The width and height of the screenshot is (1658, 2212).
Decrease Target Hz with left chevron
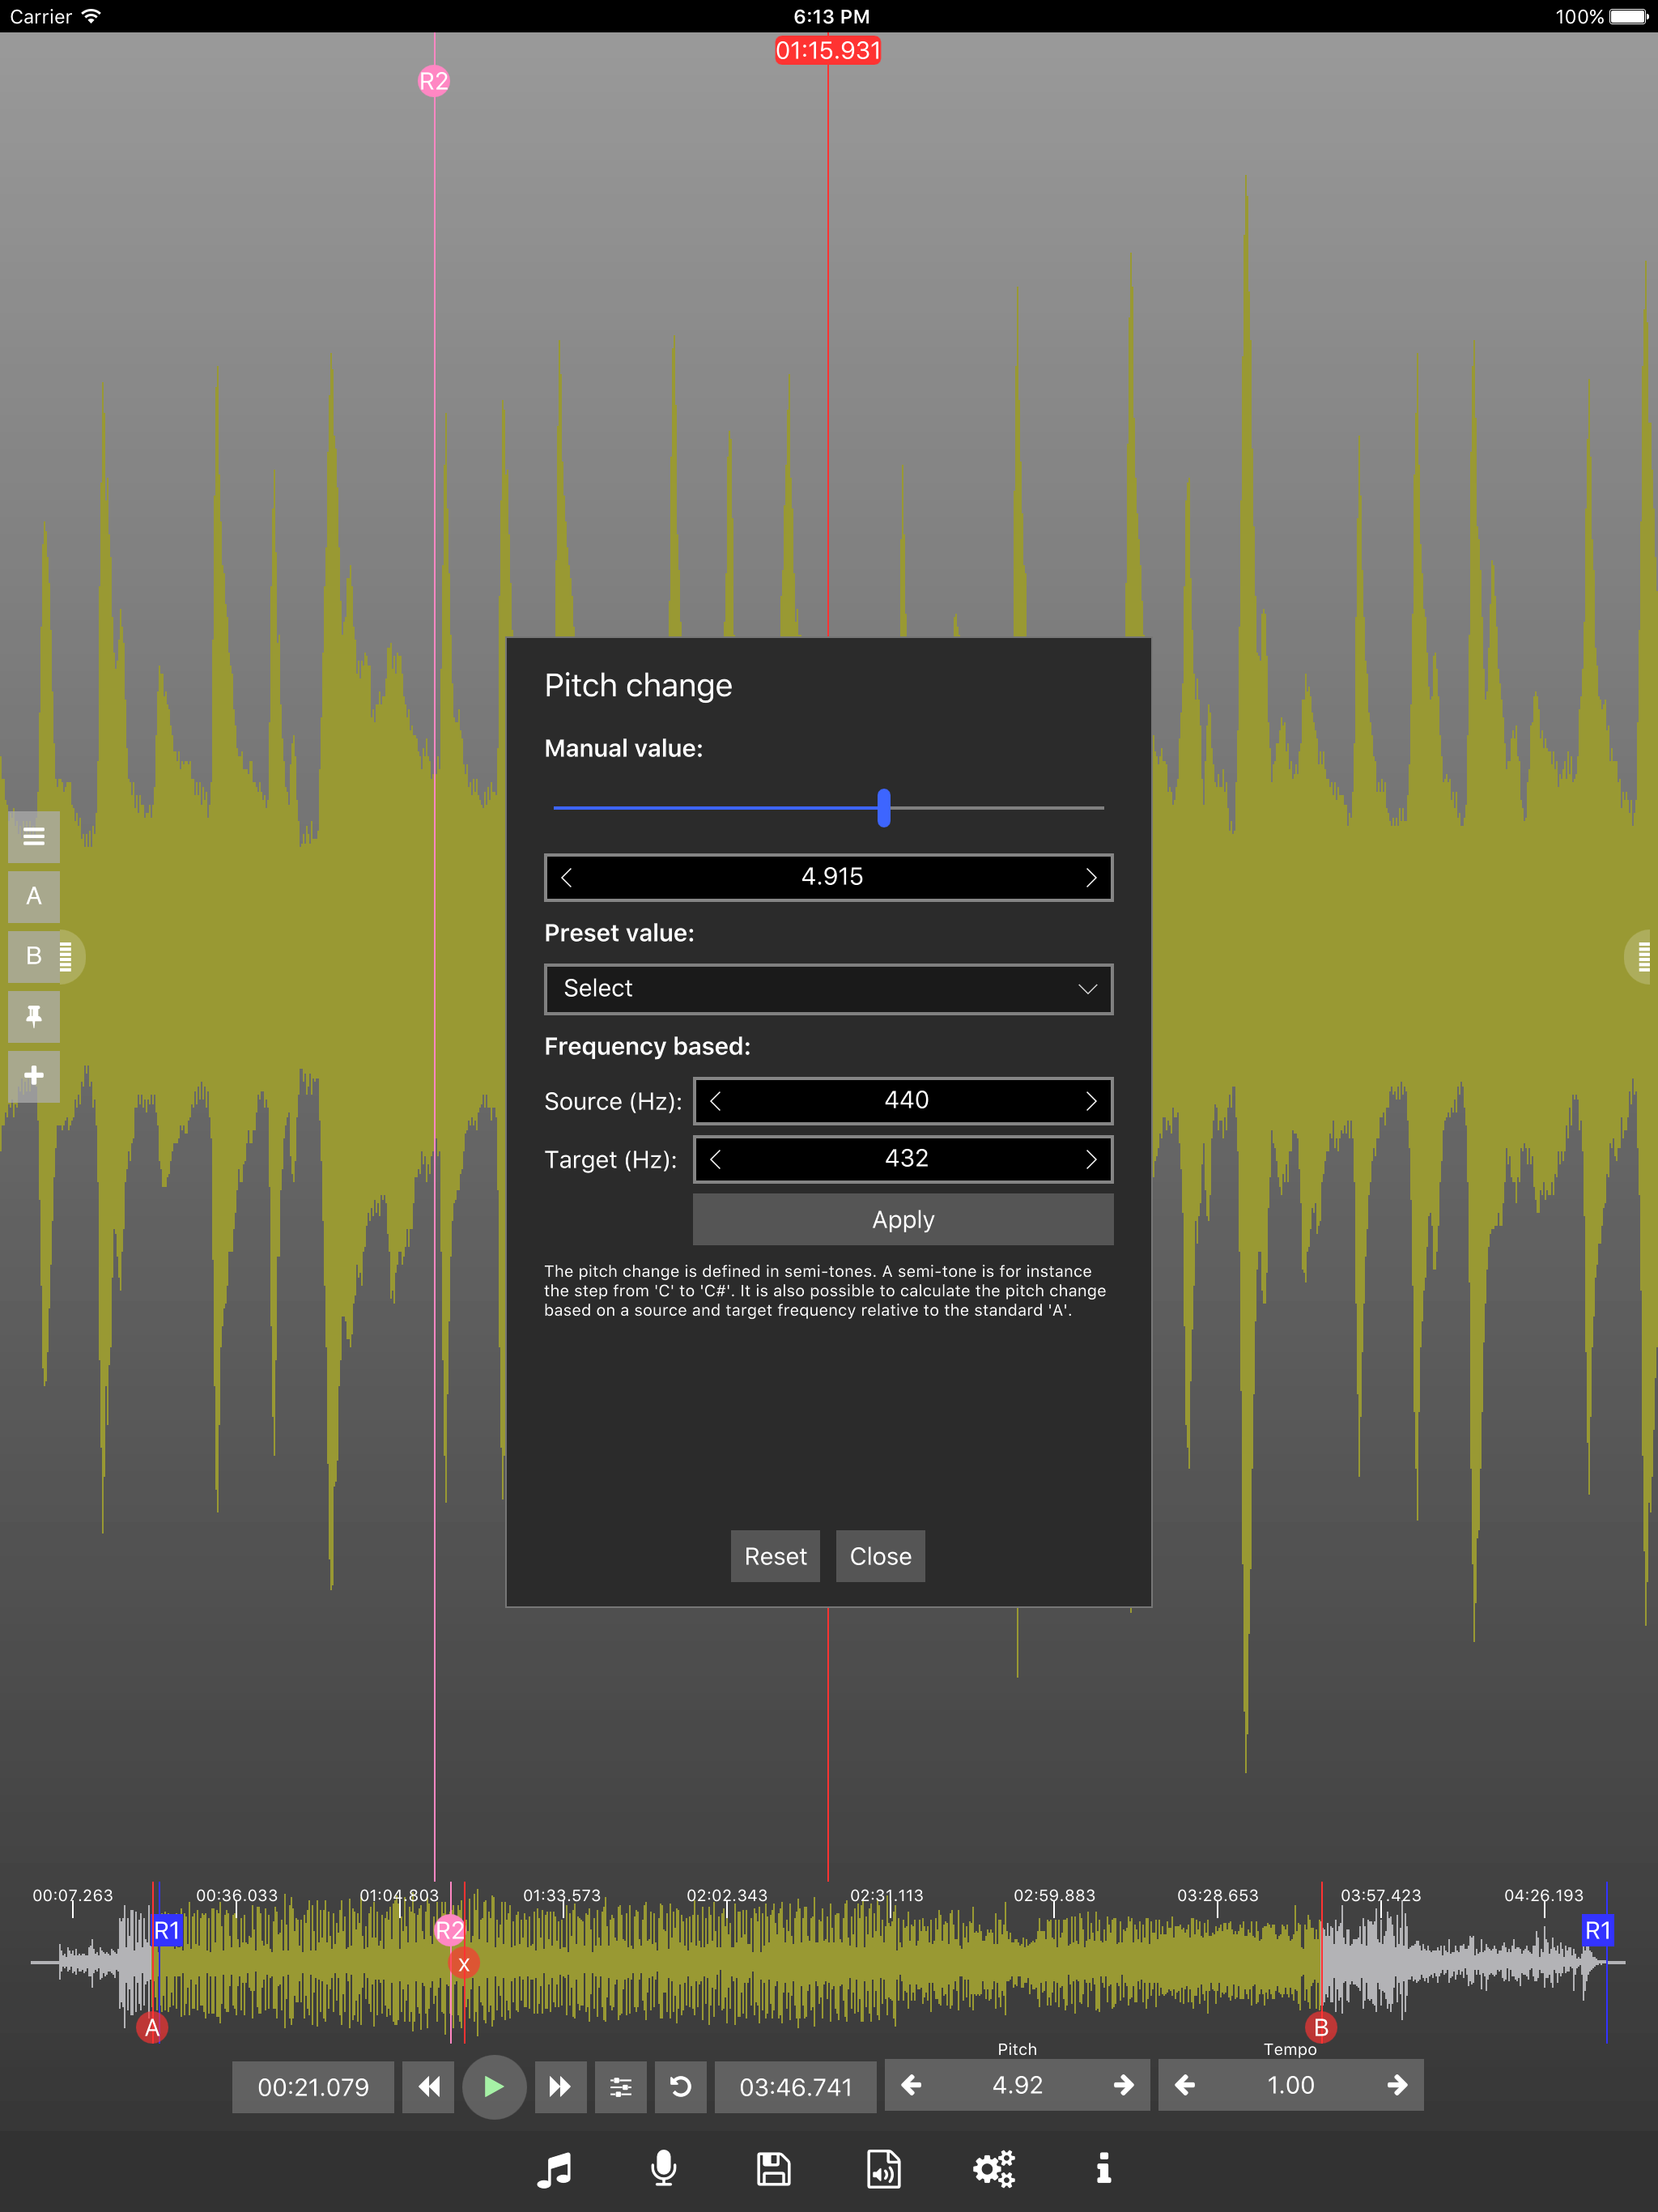click(x=715, y=1159)
